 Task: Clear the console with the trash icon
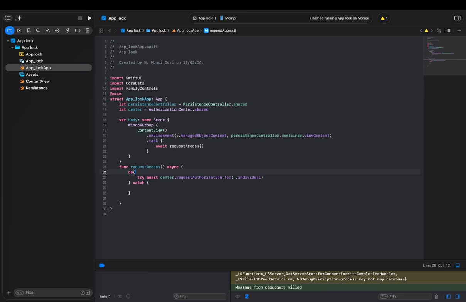point(436,296)
